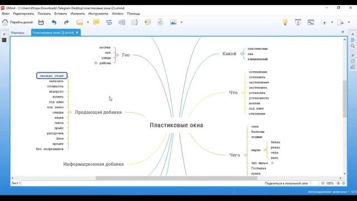The height and width of the screenshot is (201, 357).
Task: Insert a summary bracket
Action: click(x=134, y=22)
